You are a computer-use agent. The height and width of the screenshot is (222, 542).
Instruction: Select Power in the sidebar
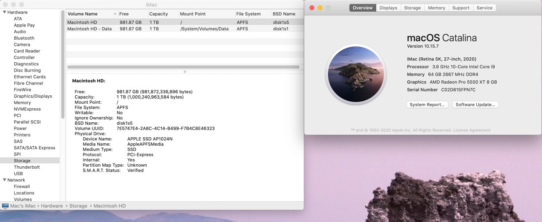(20, 128)
